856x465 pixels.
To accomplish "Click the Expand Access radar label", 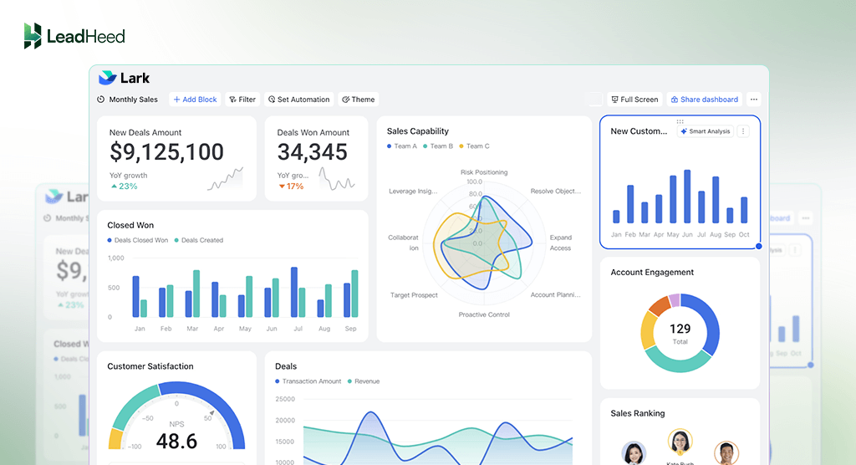I will [560, 243].
